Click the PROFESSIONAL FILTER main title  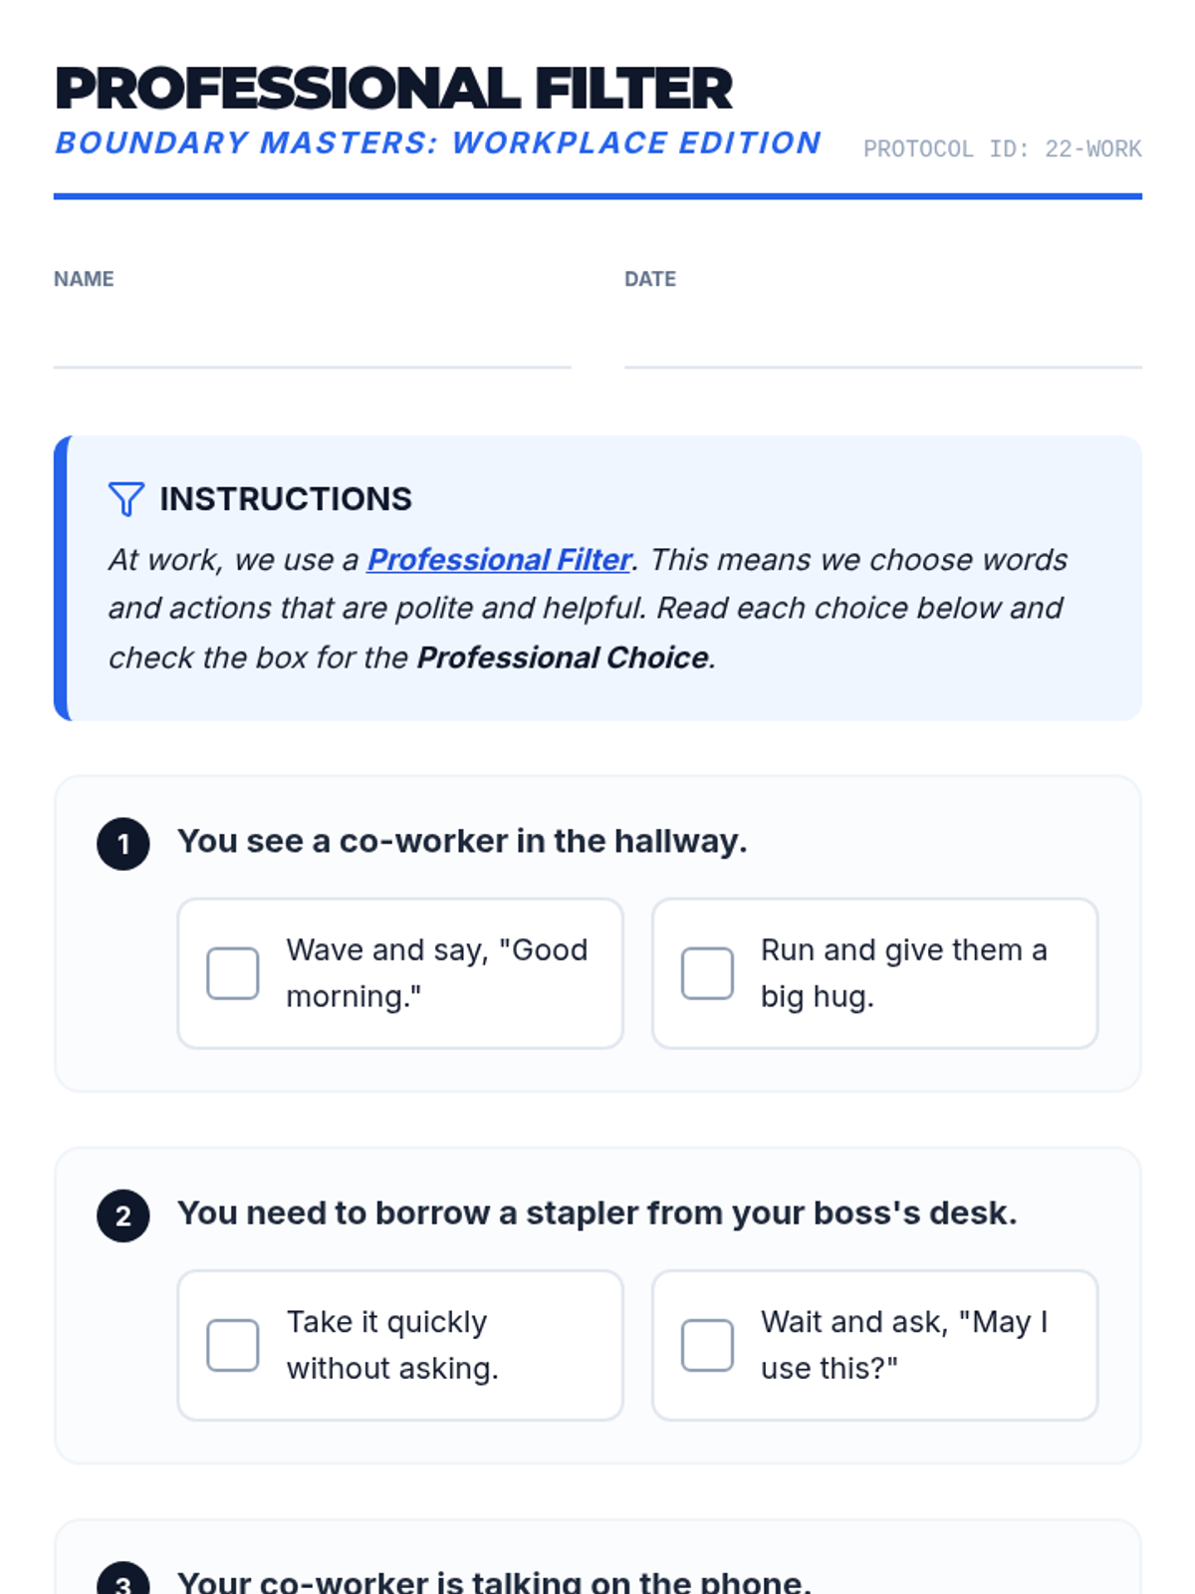coord(394,89)
